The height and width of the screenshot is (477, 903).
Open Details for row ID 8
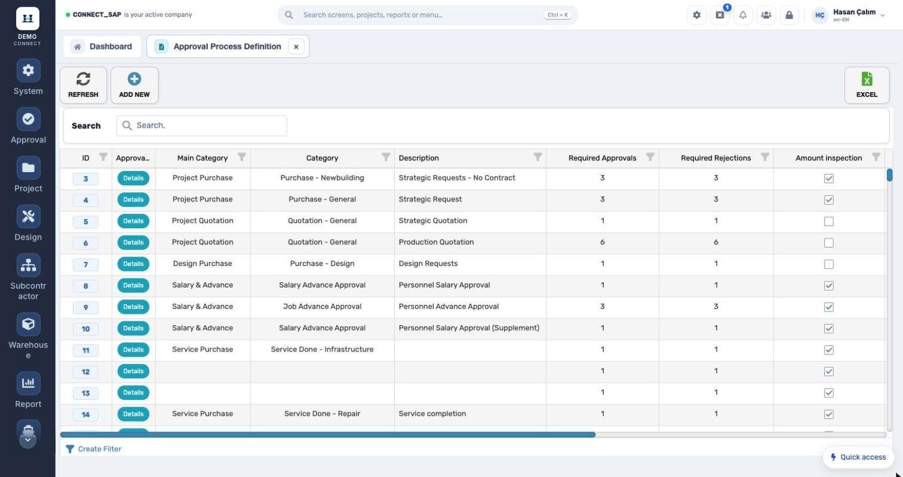[133, 286]
